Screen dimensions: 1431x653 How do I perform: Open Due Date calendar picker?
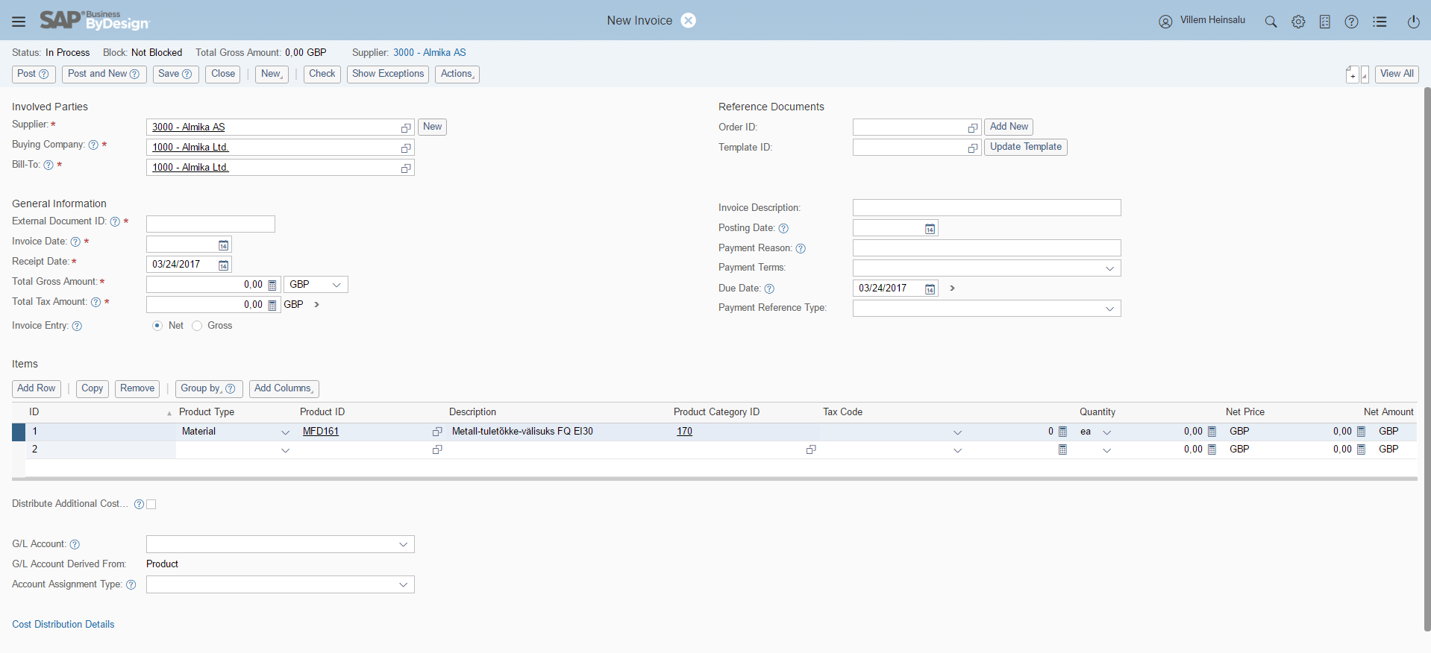pyautogui.click(x=930, y=289)
